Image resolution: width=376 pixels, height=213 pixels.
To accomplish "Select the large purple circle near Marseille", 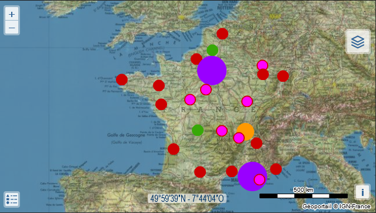I will (252, 177).
